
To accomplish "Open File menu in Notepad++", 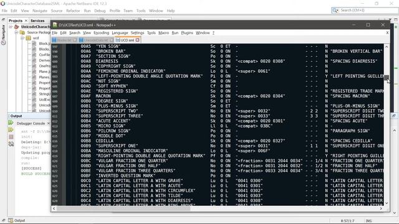I will (54, 33).
